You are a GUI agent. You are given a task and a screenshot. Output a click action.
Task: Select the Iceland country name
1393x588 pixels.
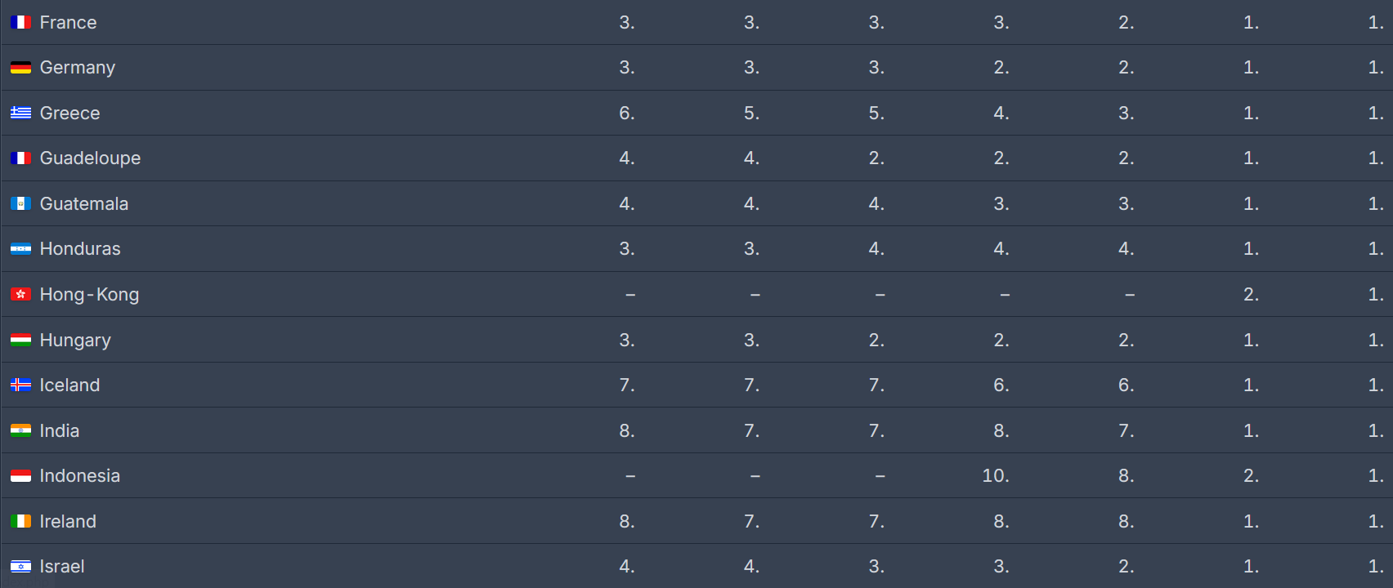[69, 385]
